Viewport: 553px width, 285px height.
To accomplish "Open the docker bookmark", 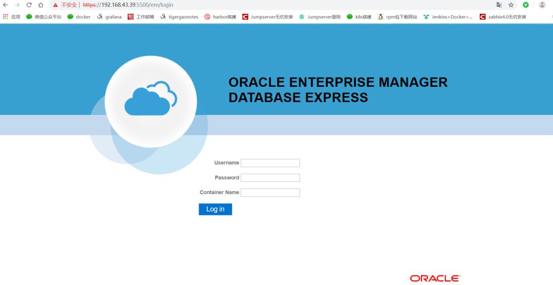I will point(79,16).
